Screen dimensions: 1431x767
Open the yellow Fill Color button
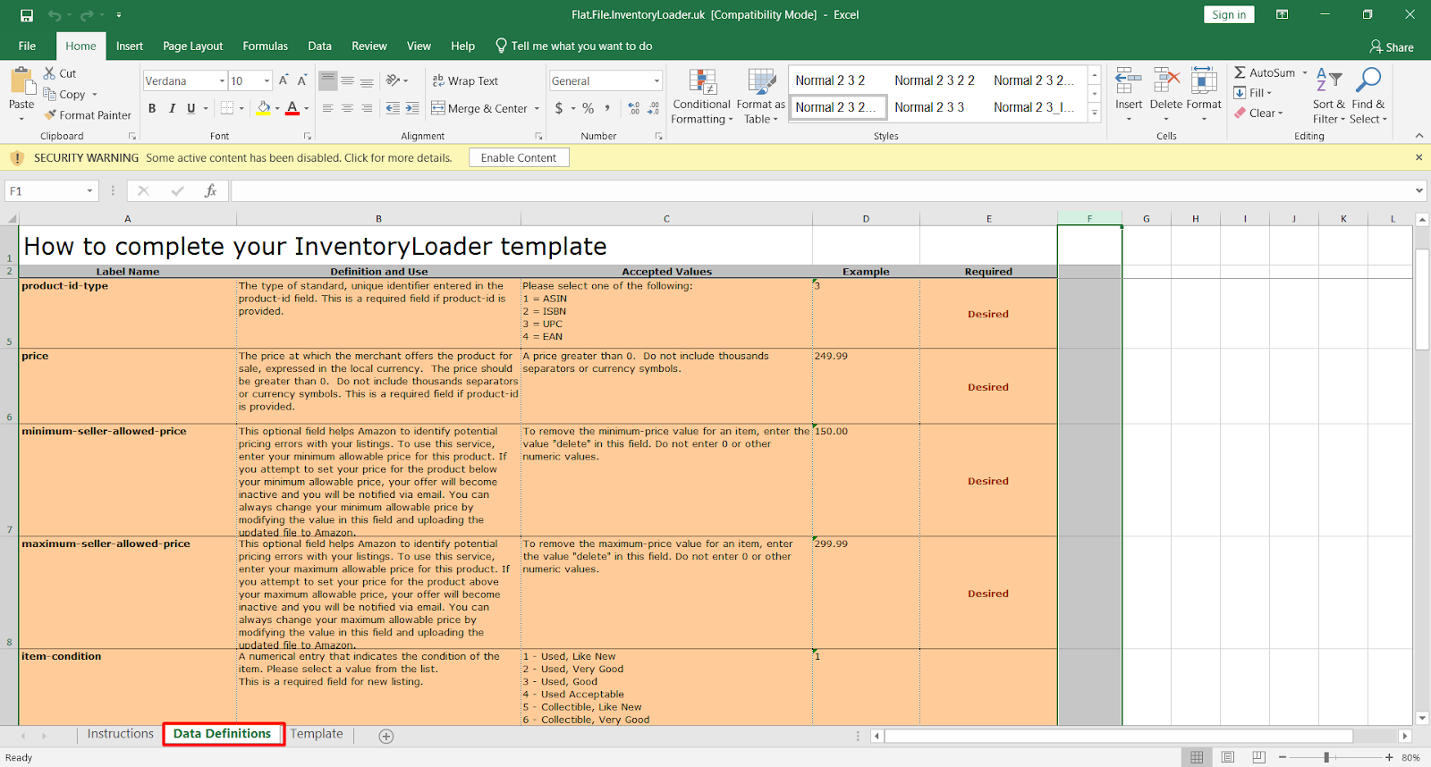point(264,108)
